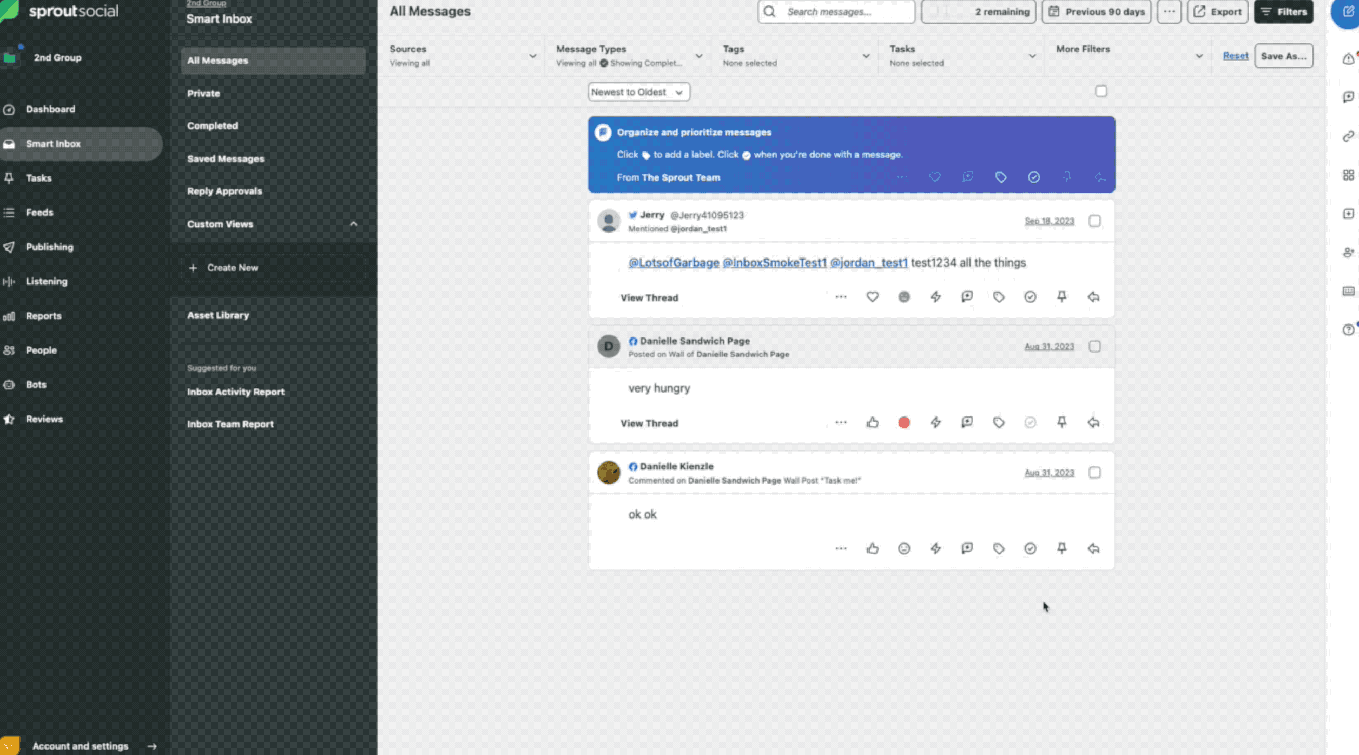Tag the 'very hungry' post

[999, 422]
